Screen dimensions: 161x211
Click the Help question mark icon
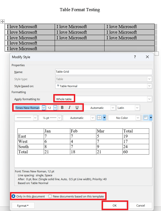tap(135, 57)
